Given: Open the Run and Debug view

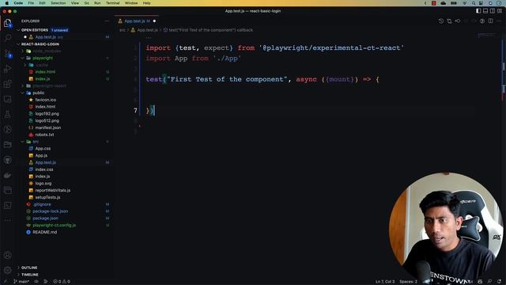Looking at the screenshot, I should pos(7,69).
